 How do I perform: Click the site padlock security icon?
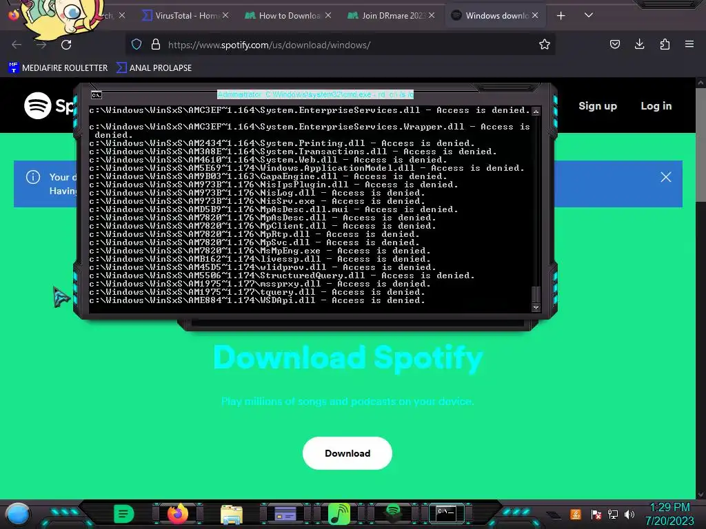156,44
